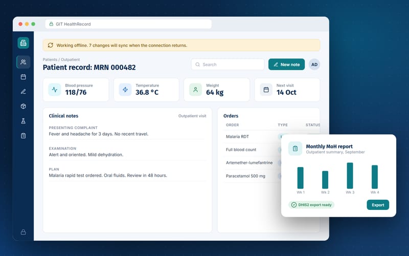Image resolution: width=409 pixels, height=256 pixels.
Task: Click the ORDER column header
Action: [x=232, y=125]
